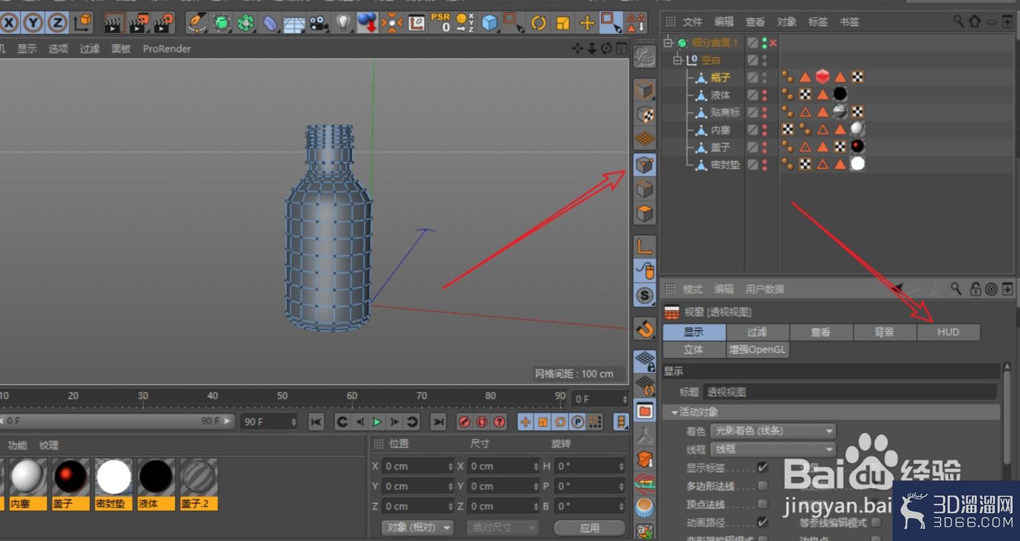Screen dimensions: 1020x541
Task: Click the record keyframe red button
Action: [x=465, y=422]
